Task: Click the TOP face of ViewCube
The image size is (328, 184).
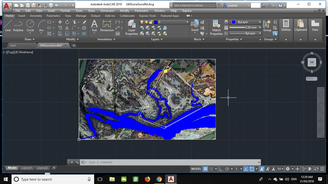Action: (x=312, y=62)
